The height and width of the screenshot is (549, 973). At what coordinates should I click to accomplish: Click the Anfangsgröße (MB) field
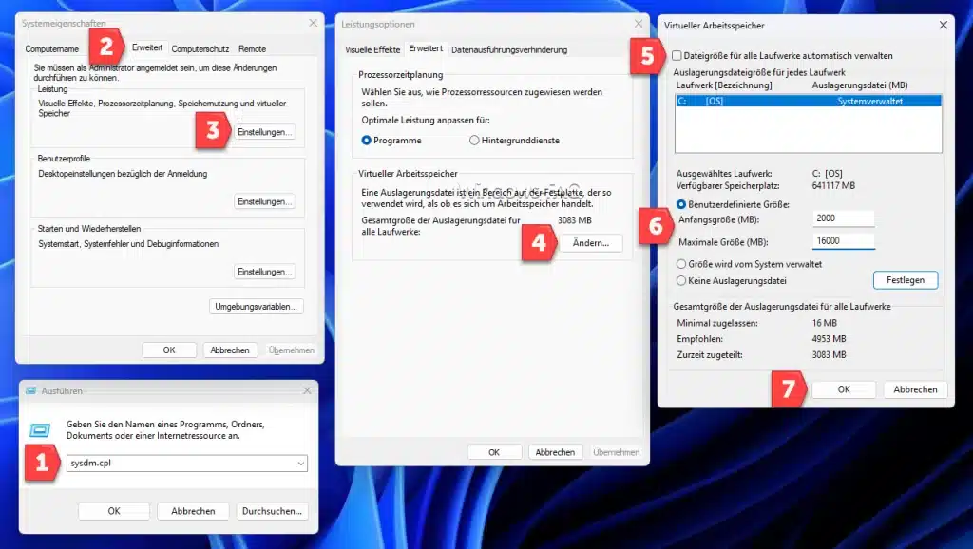(844, 218)
